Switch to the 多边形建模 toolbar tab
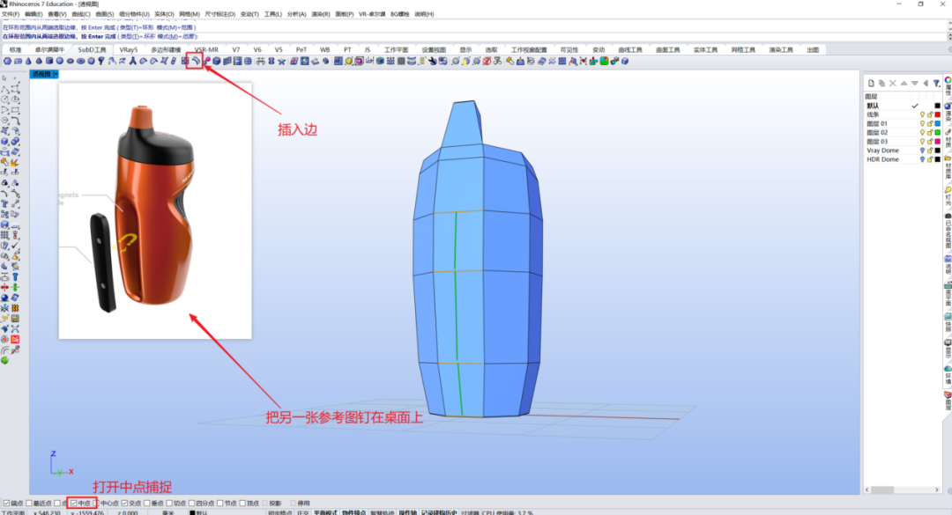 [x=166, y=50]
